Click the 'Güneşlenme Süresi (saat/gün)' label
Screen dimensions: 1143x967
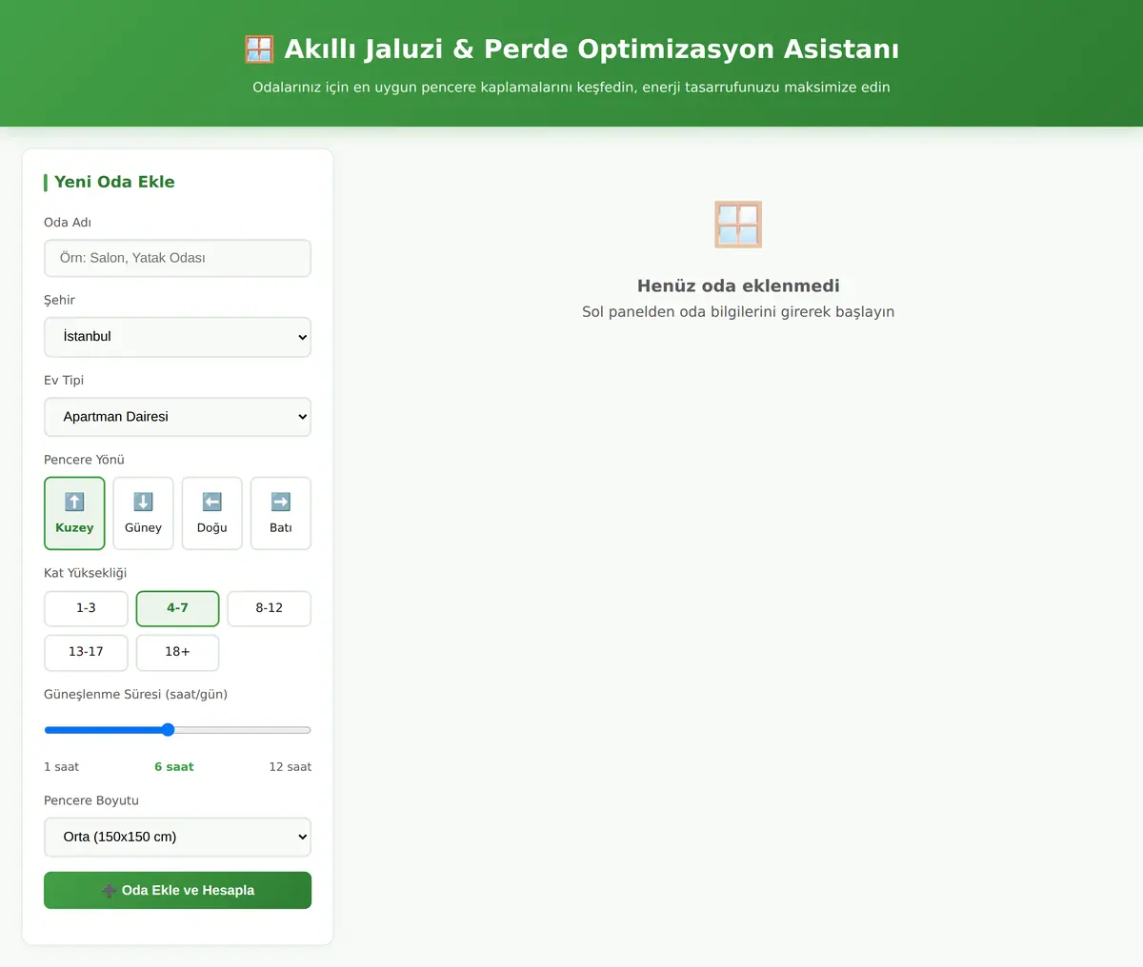click(x=135, y=695)
